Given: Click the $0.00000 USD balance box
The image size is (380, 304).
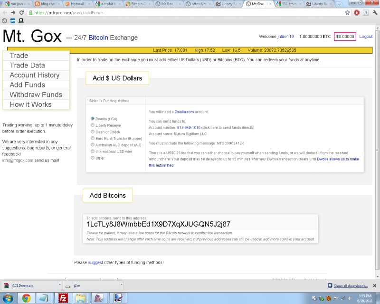Looking at the screenshot, I should [345, 37].
